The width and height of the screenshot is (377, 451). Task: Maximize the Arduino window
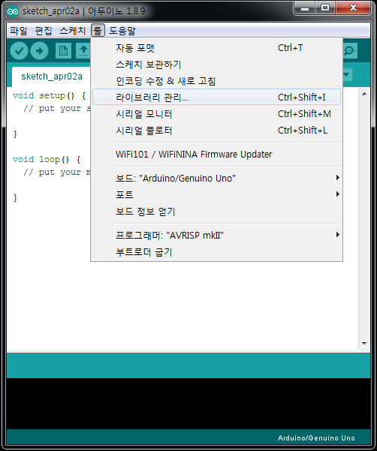tap(325, 8)
